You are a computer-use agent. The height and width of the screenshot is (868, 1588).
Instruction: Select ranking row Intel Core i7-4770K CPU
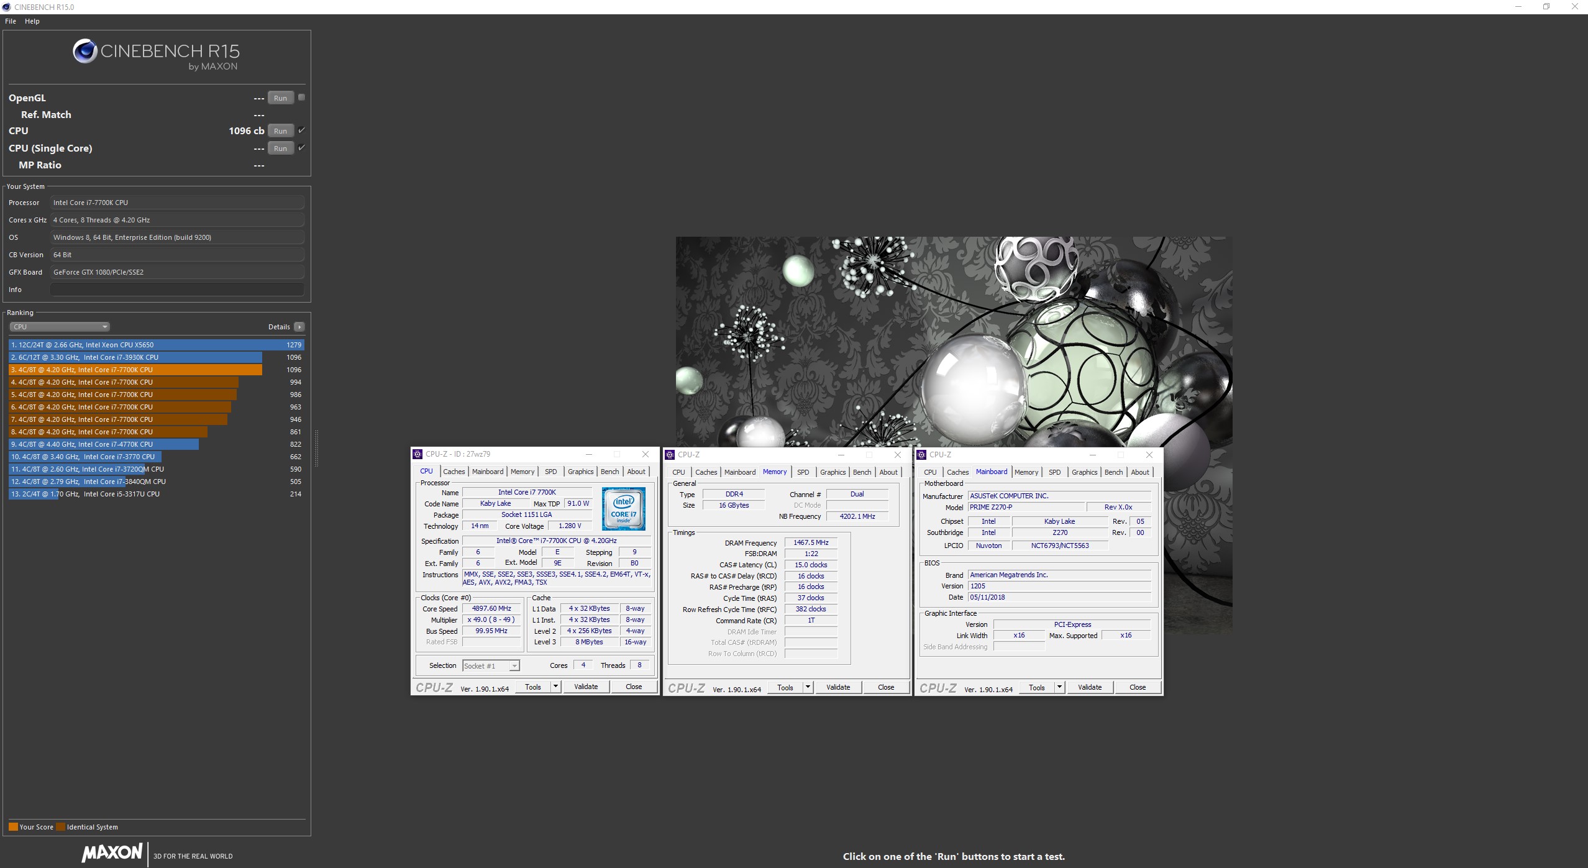click(157, 444)
